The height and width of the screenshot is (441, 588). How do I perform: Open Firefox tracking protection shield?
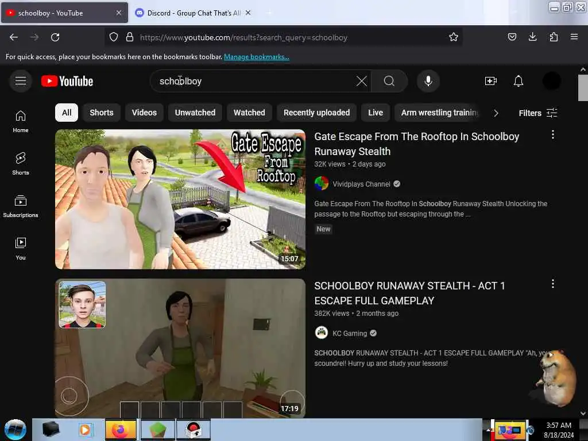click(114, 37)
